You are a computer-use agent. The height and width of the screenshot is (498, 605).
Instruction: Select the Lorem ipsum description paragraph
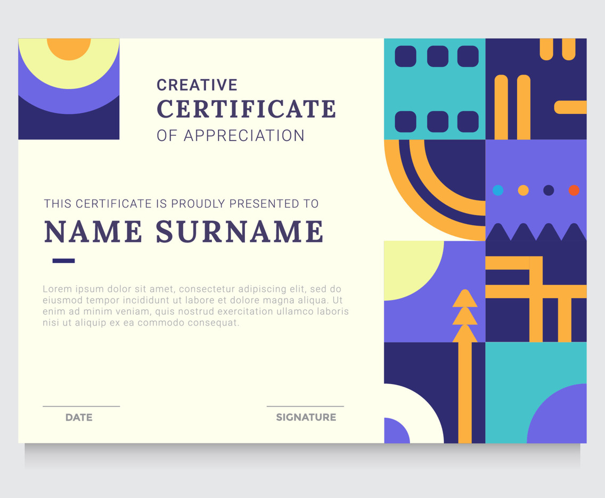(x=195, y=306)
